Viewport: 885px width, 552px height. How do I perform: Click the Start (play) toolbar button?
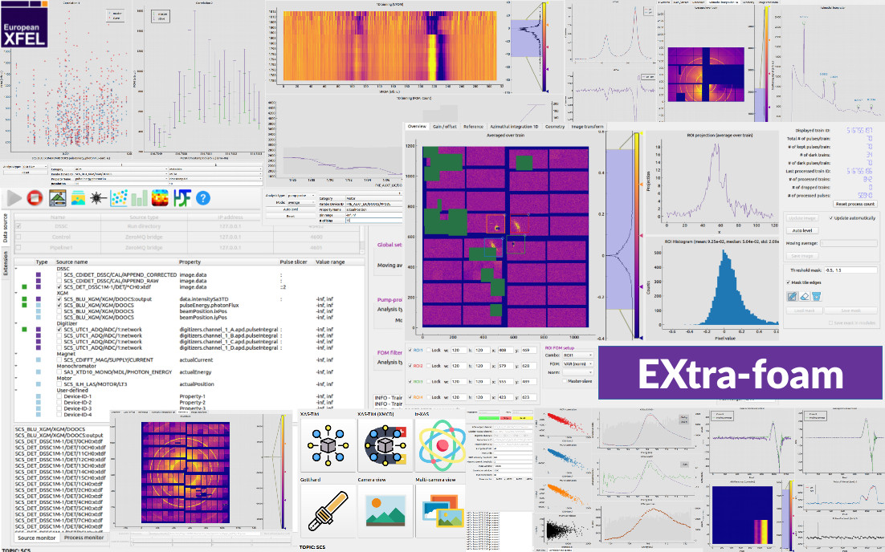pyautogui.click(x=14, y=198)
